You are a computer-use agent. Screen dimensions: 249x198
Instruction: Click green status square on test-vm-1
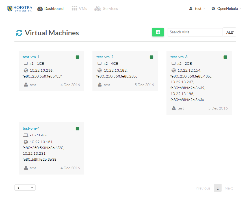[x=77, y=57]
